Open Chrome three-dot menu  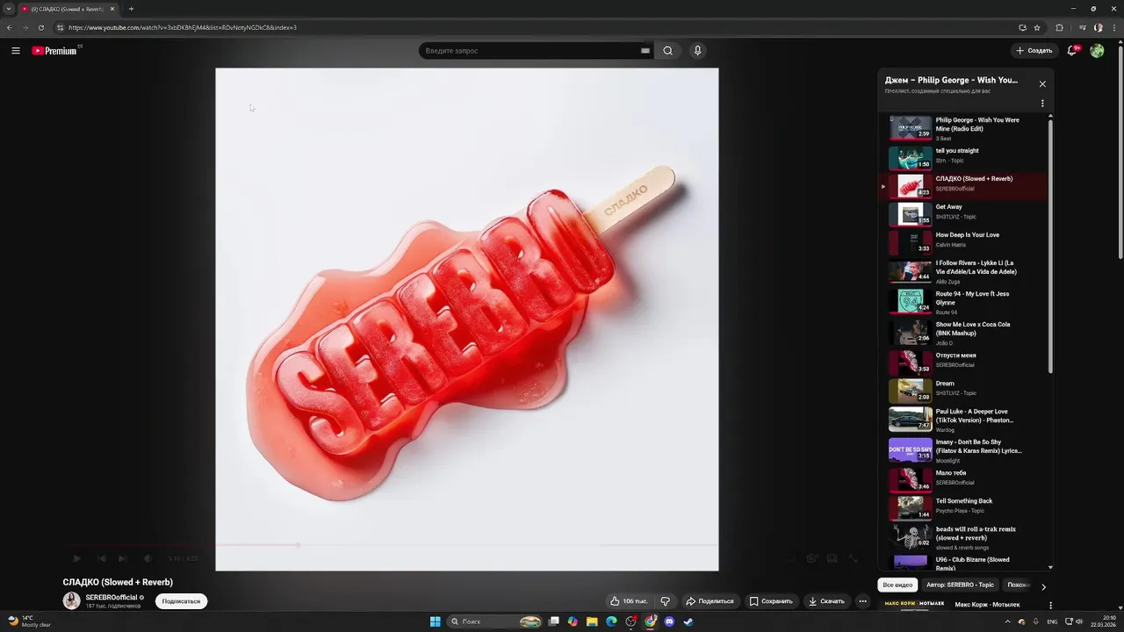1114,27
